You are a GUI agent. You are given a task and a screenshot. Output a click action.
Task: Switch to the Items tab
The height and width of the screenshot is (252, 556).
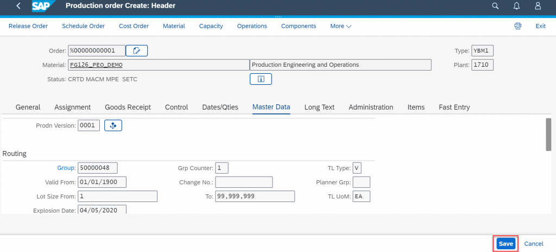tap(416, 107)
